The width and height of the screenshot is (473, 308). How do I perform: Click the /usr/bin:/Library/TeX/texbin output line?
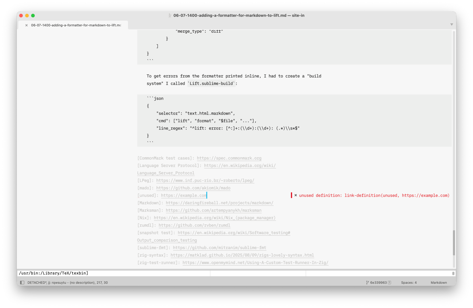tap(54, 273)
